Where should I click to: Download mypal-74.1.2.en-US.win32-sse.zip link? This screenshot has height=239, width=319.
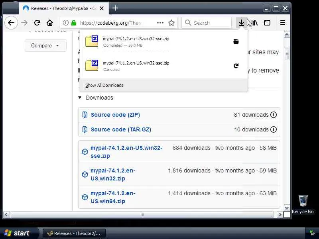pos(126,152)
